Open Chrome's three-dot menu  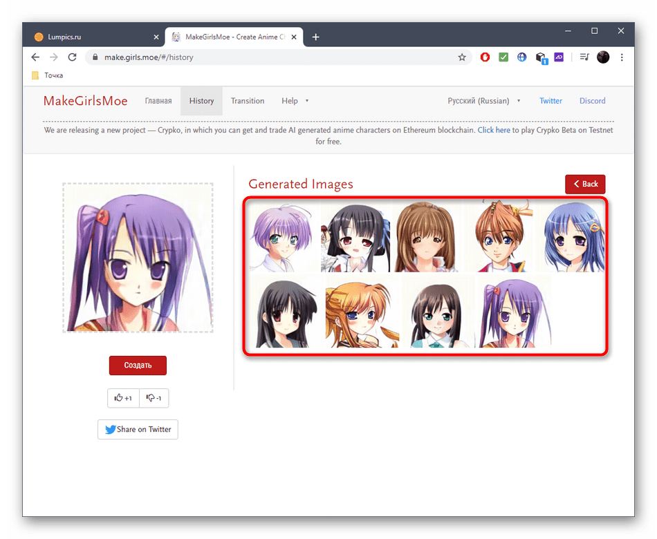point(622,57)
